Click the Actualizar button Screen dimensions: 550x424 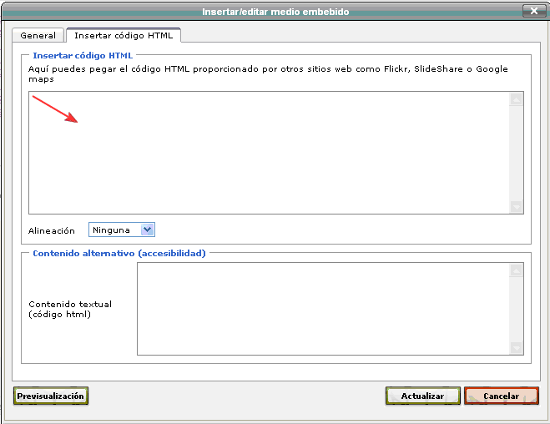(x=422, y=396)
